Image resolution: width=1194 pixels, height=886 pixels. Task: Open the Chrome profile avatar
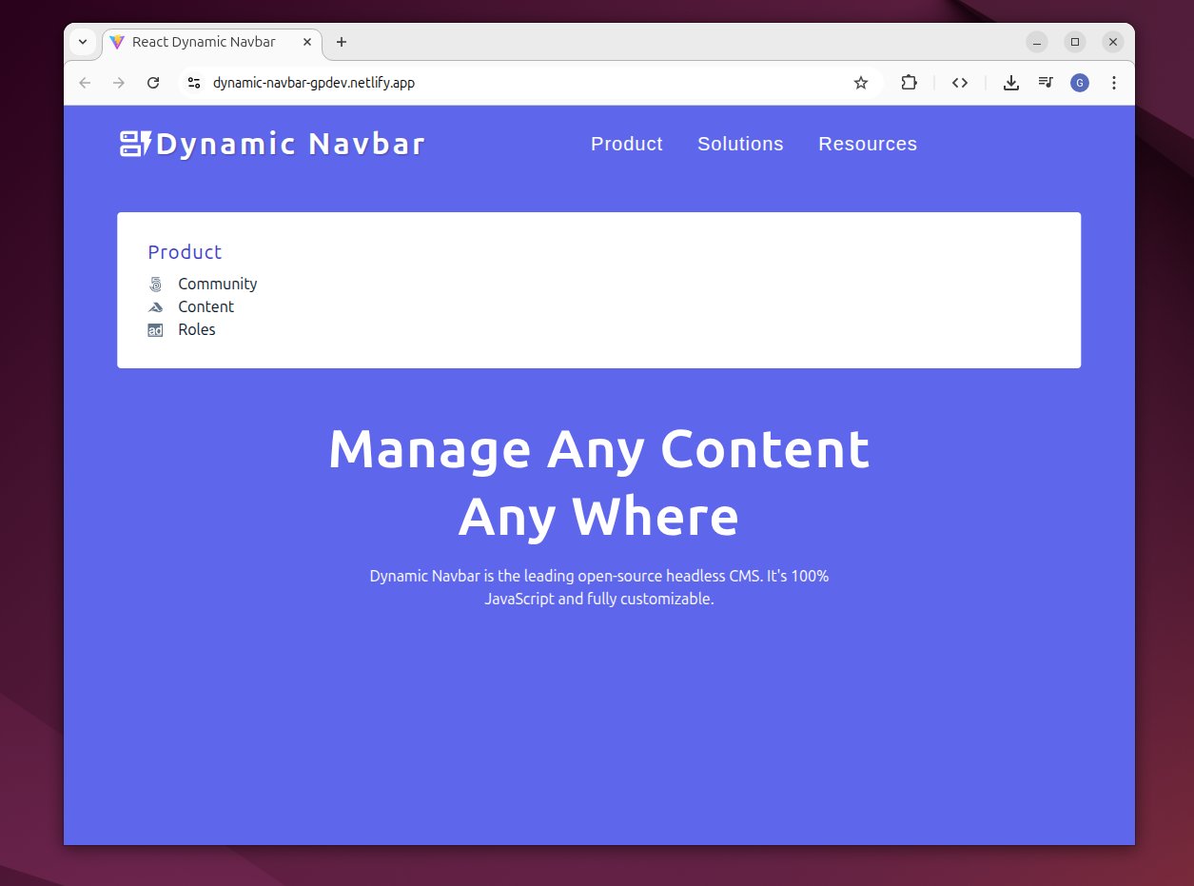coord(1080,83)
